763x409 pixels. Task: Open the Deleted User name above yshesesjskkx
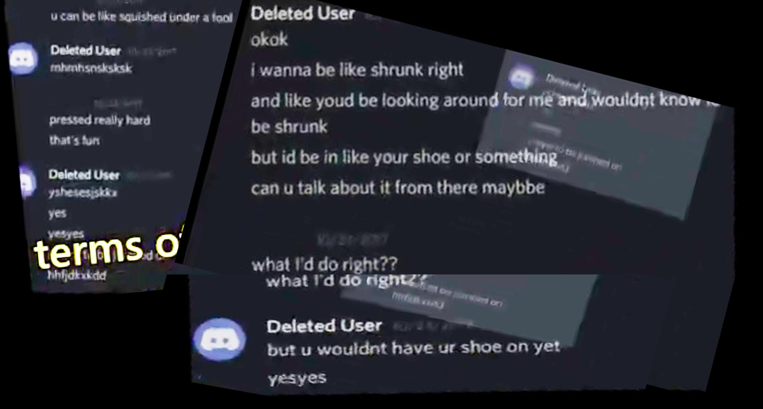point(84,175)
